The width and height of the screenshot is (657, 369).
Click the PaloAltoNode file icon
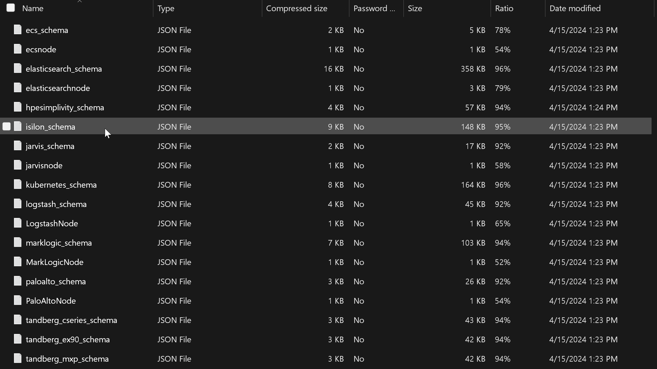pos(18,300)
